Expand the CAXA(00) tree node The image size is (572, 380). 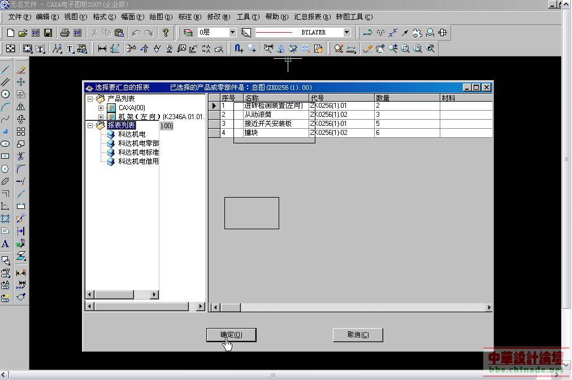(101, 108)
